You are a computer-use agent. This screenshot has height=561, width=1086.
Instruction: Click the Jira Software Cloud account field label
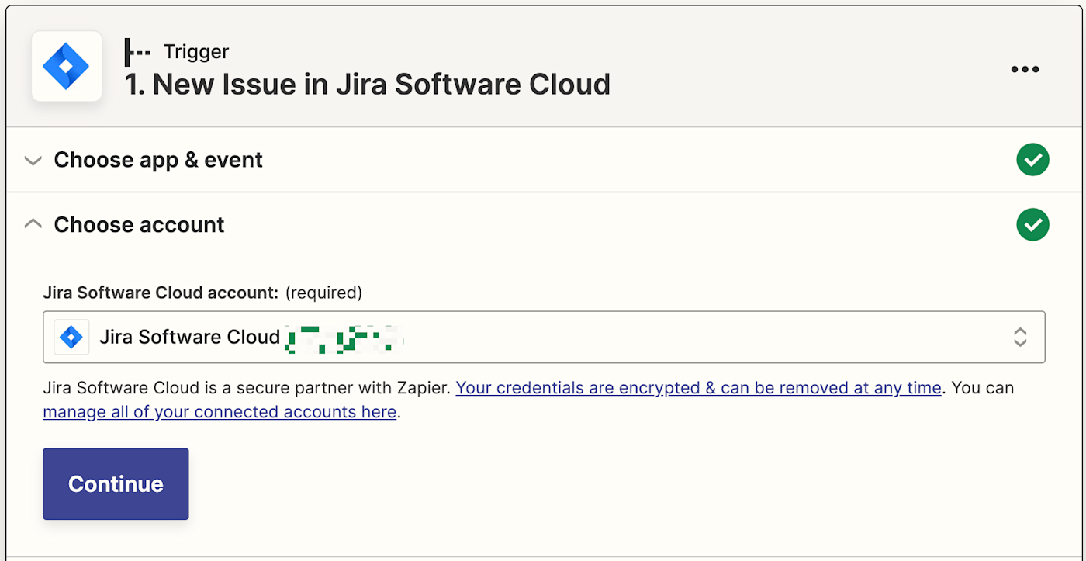[161, 293]
